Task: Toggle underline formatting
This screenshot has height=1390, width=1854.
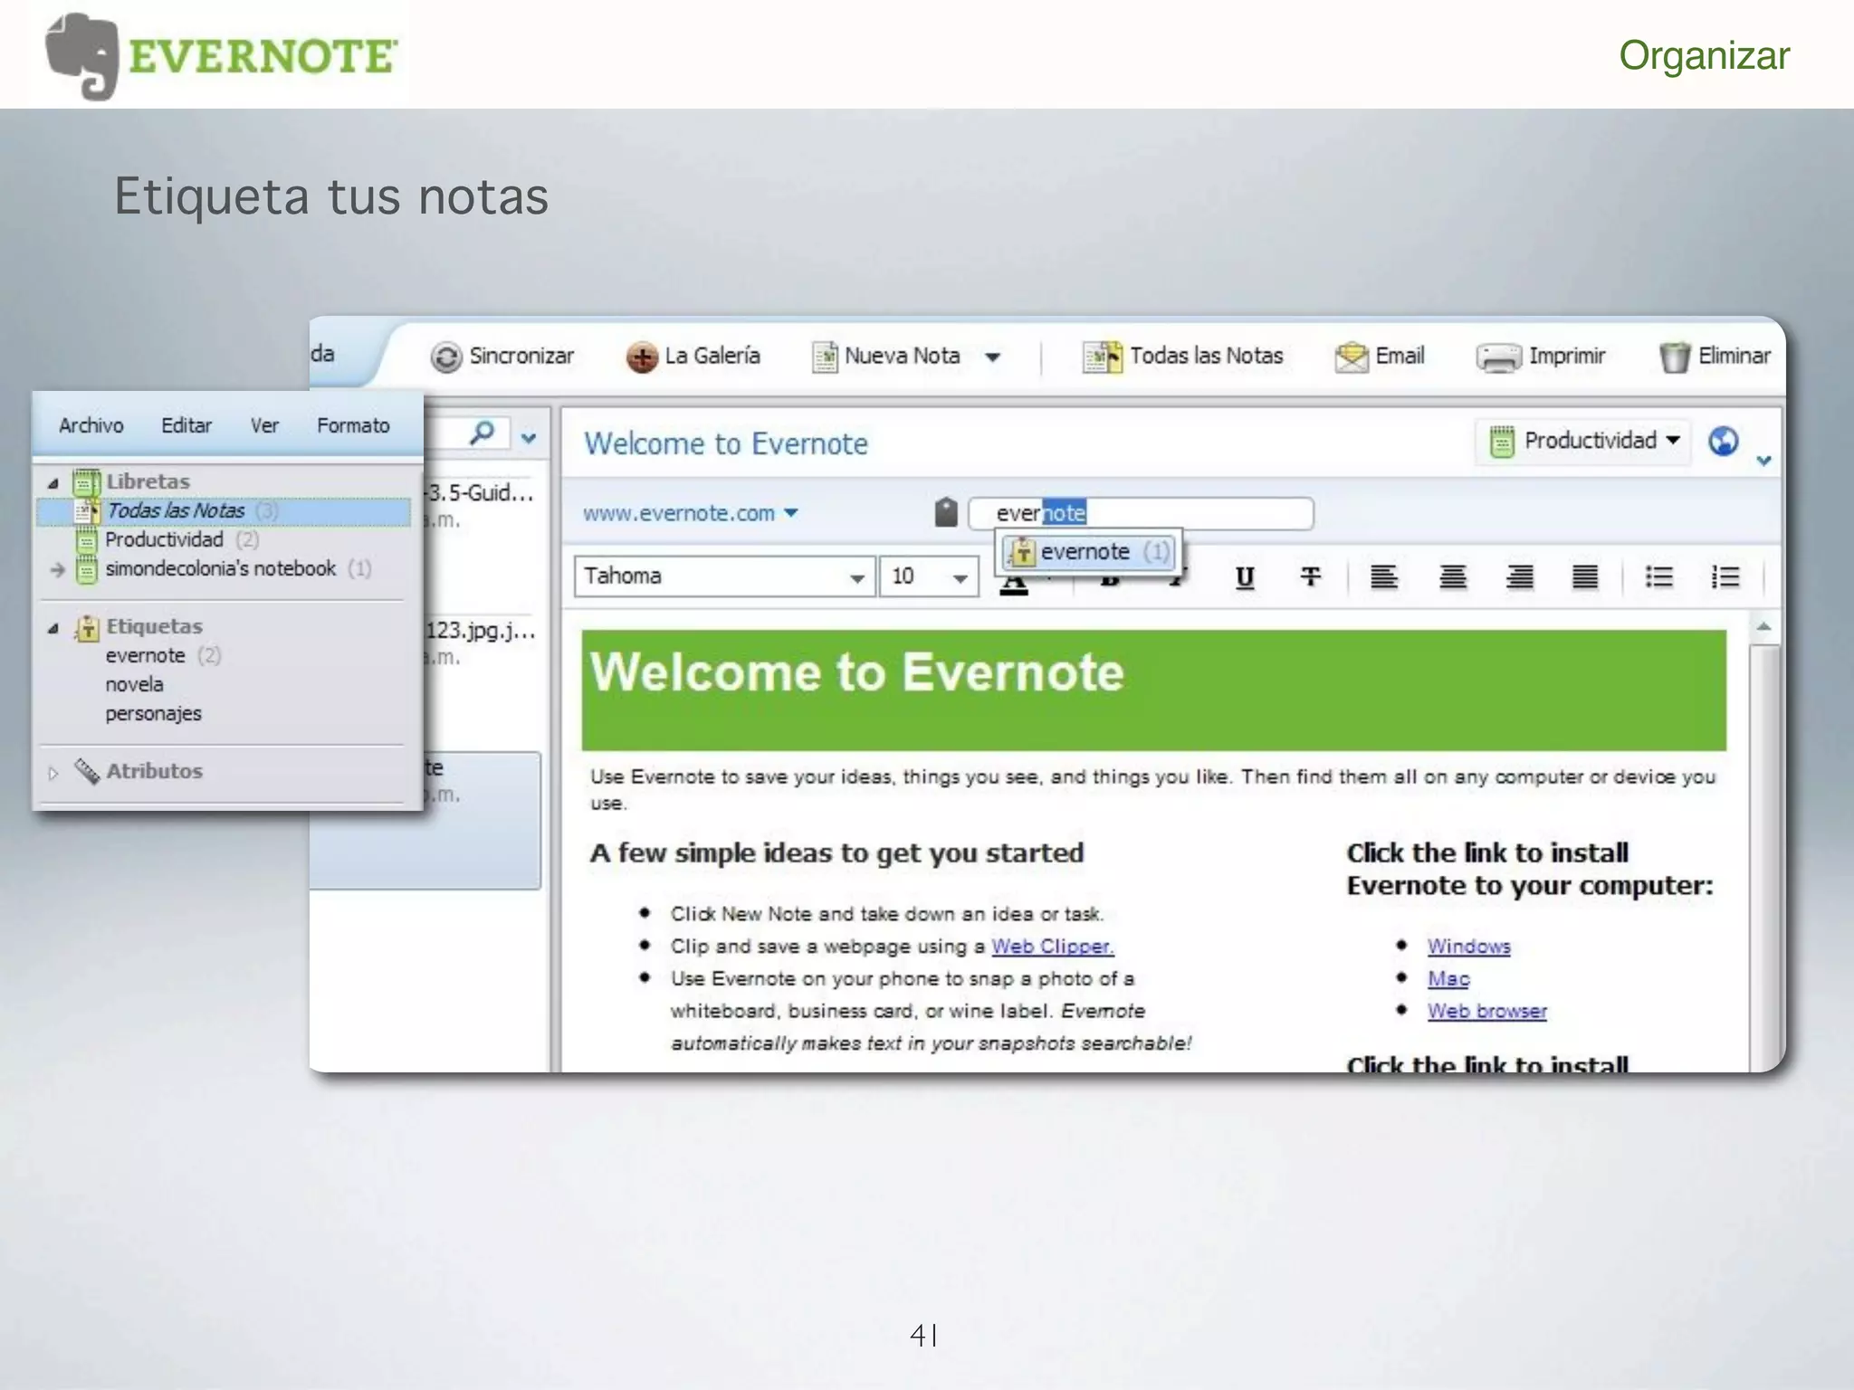Action: pyautogui.click(x=1245, y=576)
